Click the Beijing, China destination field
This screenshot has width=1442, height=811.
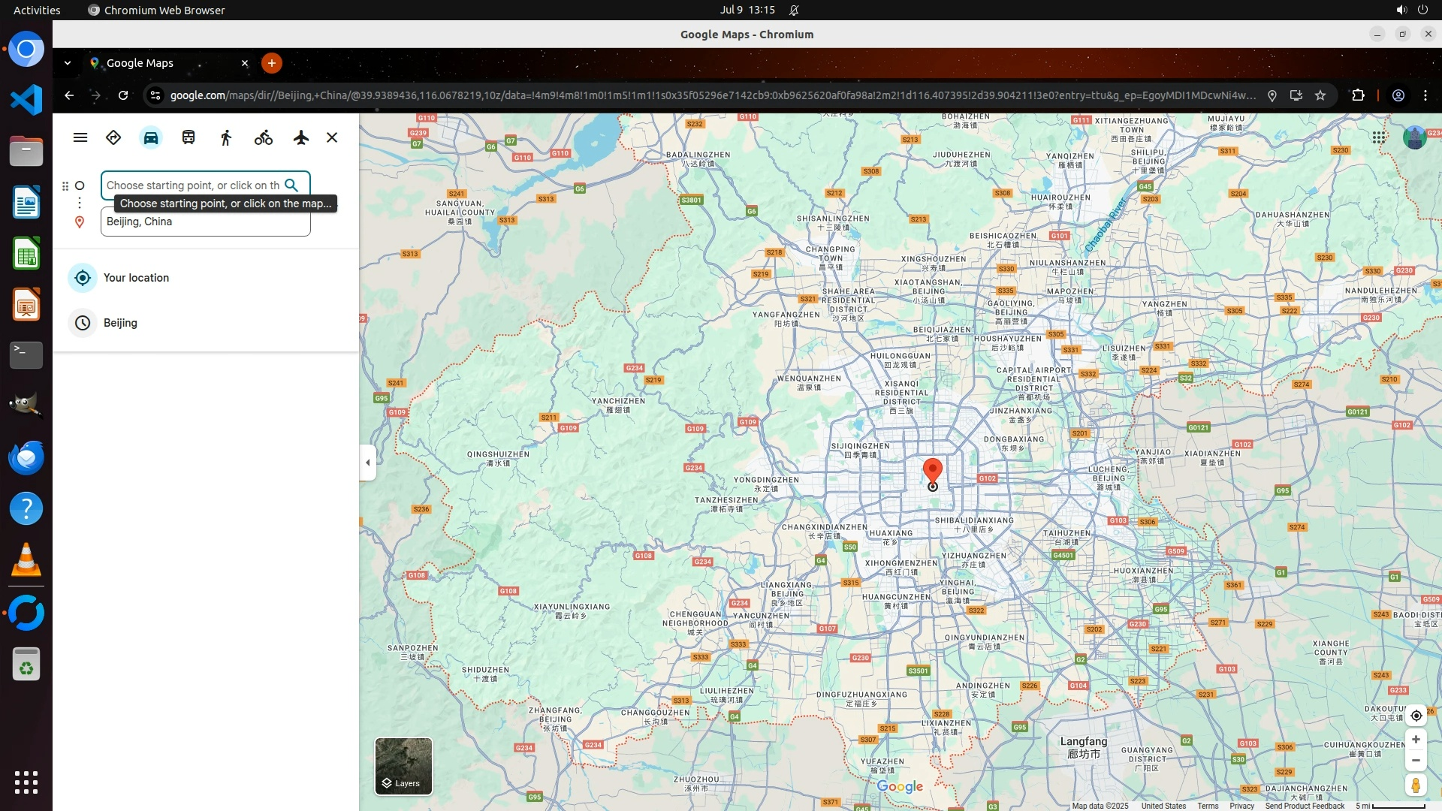(205, 222)
